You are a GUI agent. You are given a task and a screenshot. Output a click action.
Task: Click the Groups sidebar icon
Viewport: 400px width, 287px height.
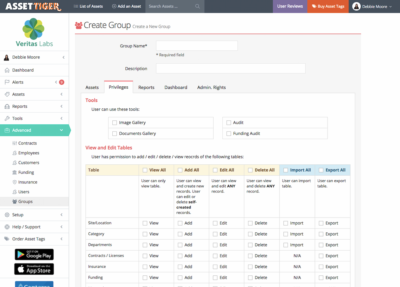15,202
